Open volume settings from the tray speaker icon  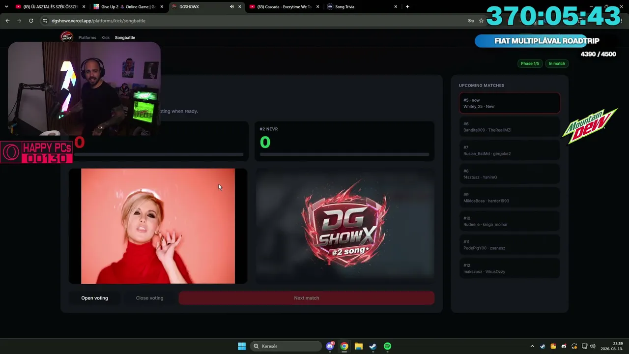pyautogui.click(x=593, y=346)
